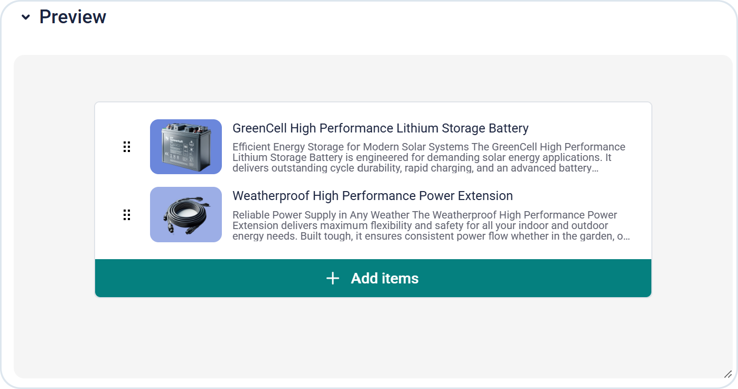Click the resize grip in the preview corner
This screenshot has width=738, height=389.
tap(728, 374)
